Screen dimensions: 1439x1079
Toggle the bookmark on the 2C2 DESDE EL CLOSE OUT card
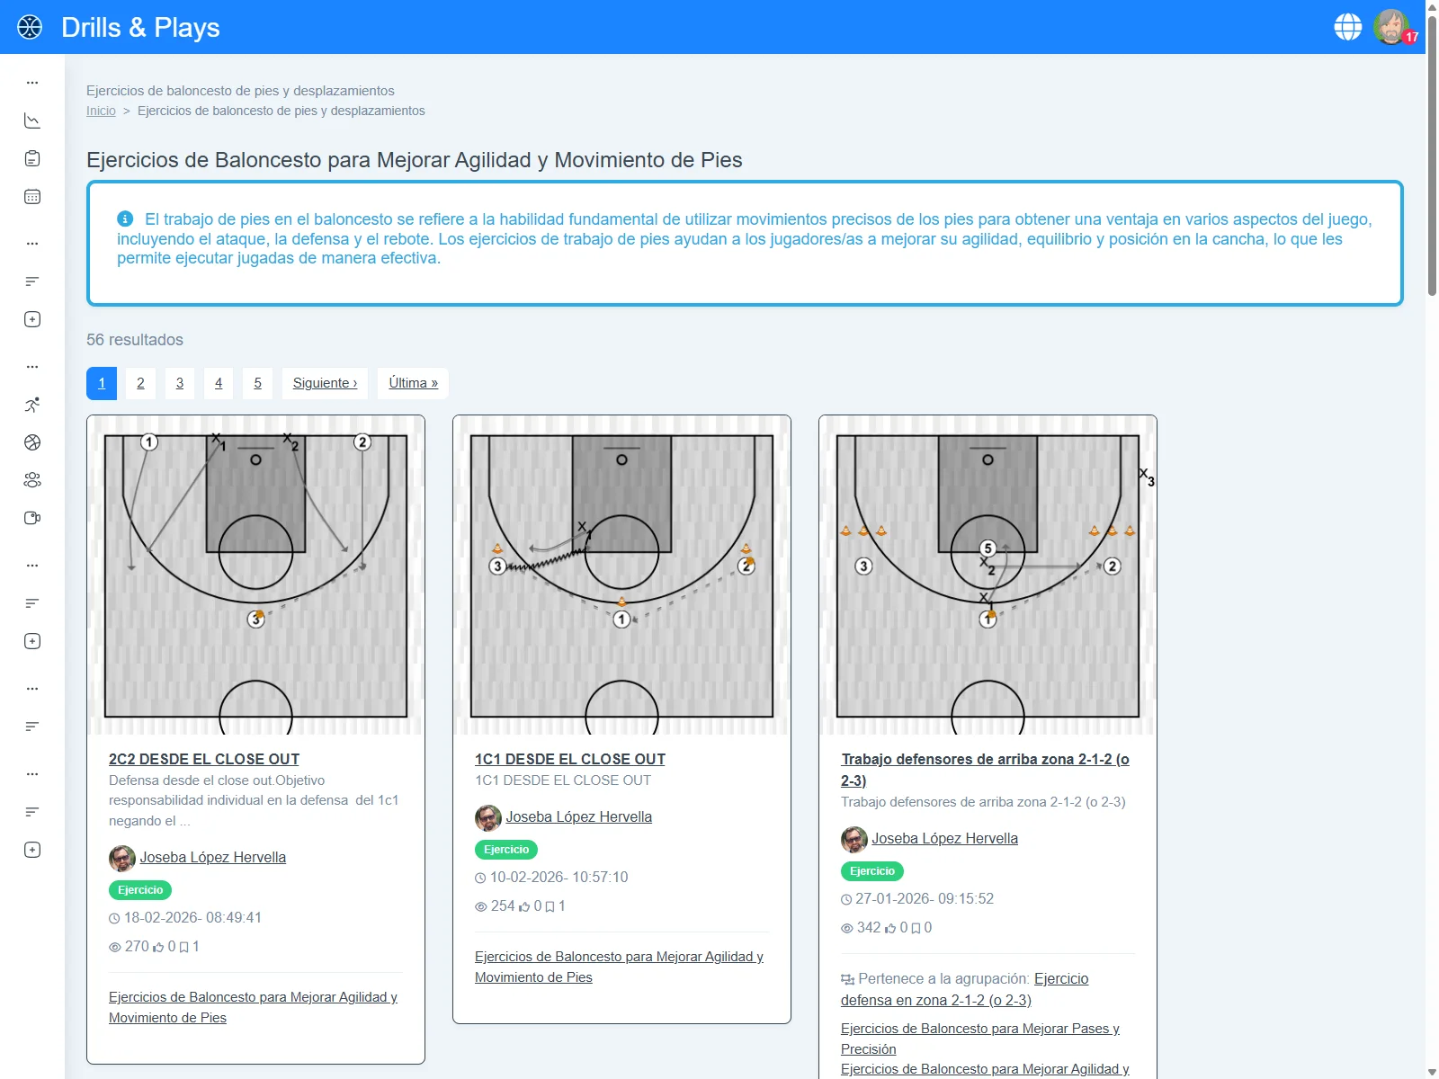(x=183, y=947)
